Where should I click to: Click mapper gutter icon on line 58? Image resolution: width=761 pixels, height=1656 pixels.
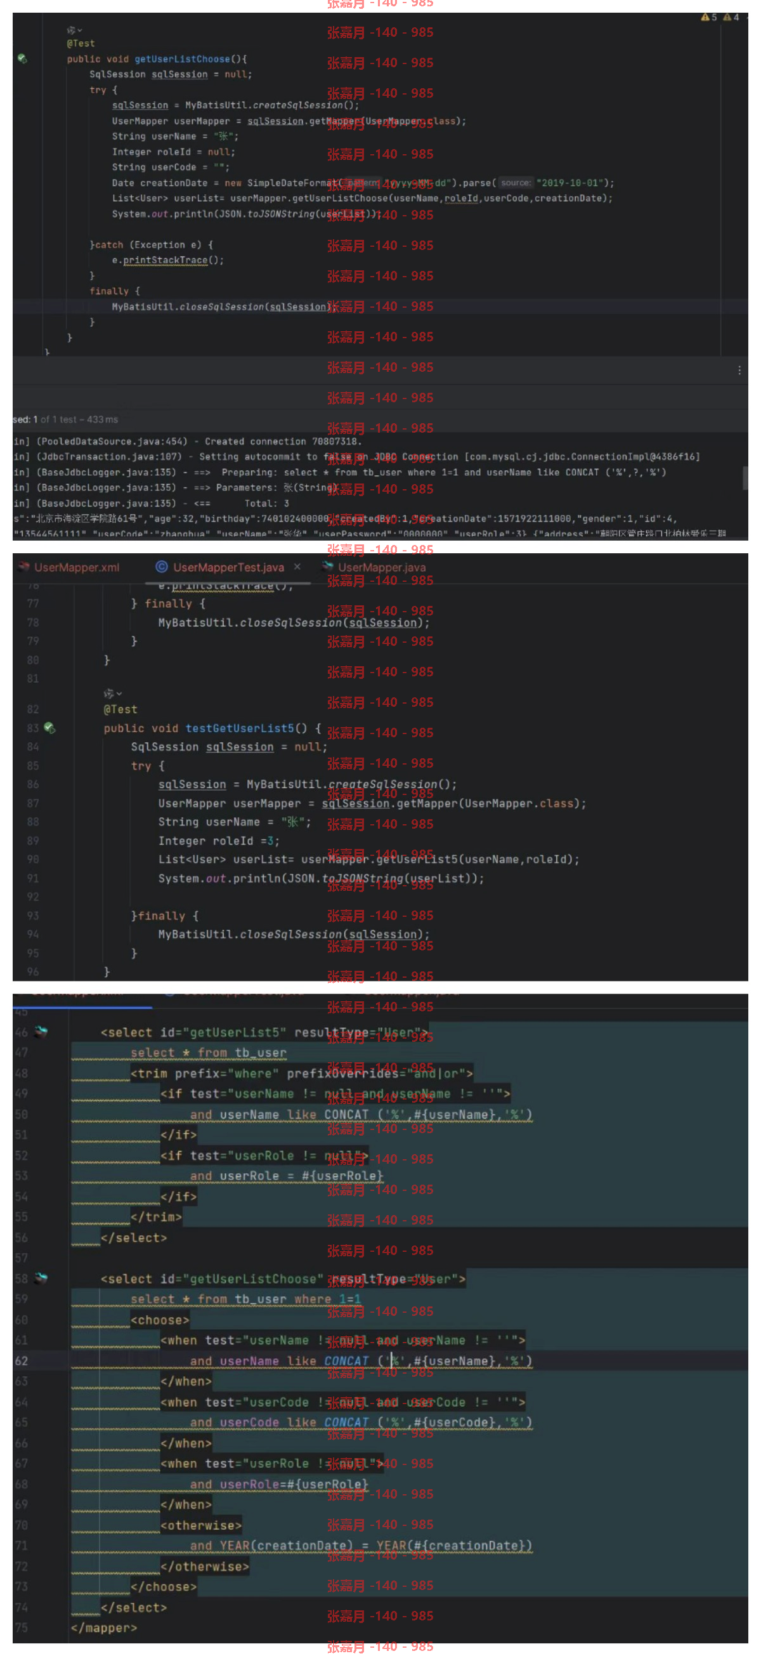click(41, 1278)
